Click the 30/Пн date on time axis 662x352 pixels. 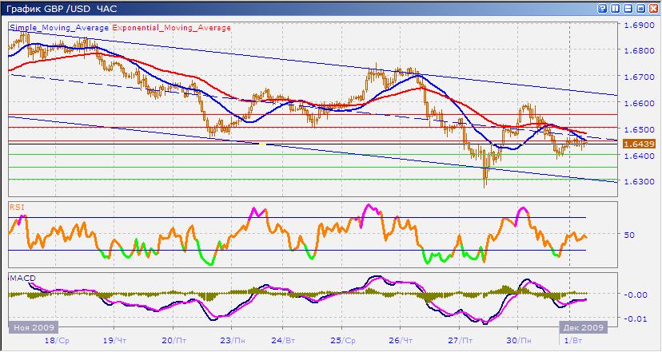click(x=517, y=339)
